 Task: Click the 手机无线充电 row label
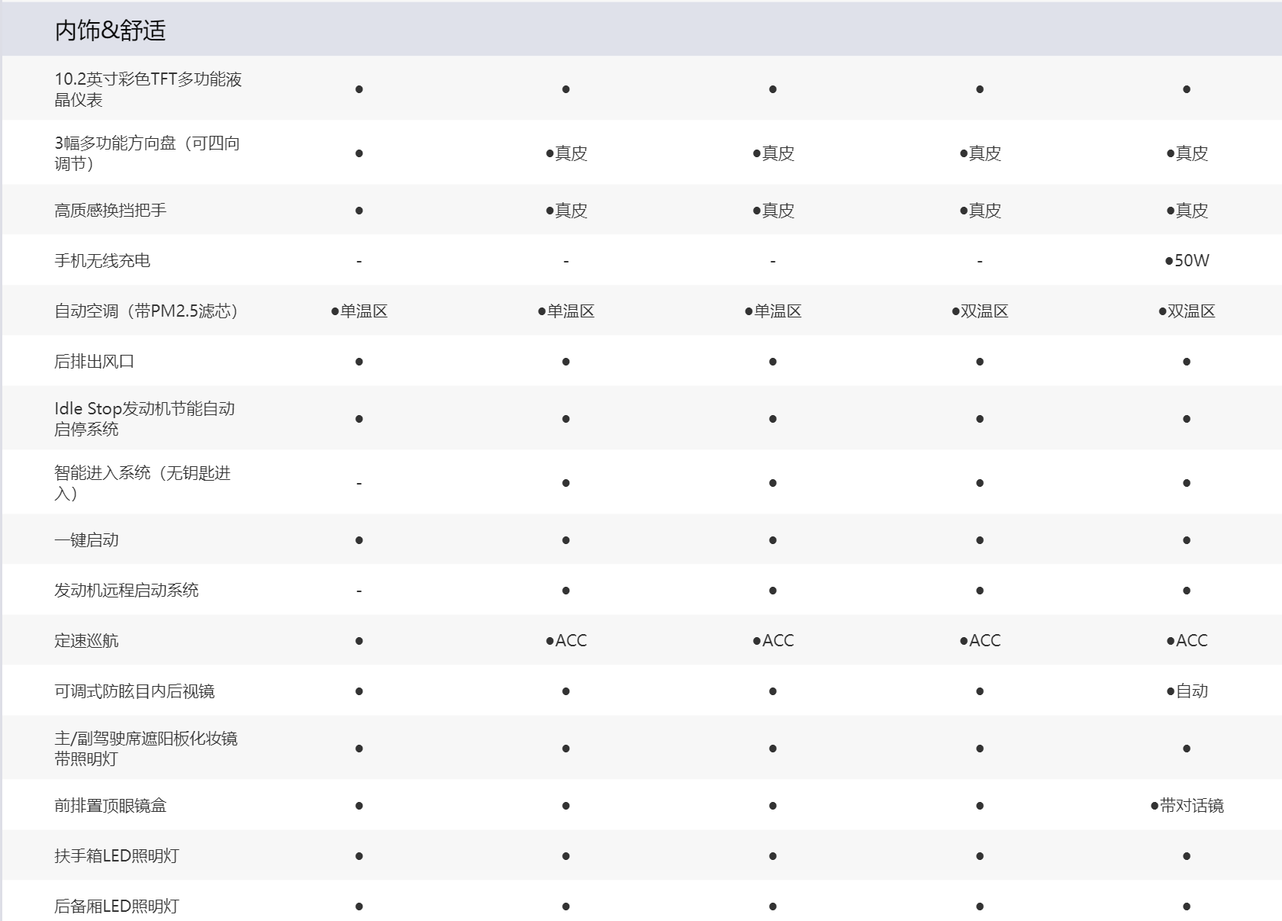pyautogui.click(x=102, y=261)
